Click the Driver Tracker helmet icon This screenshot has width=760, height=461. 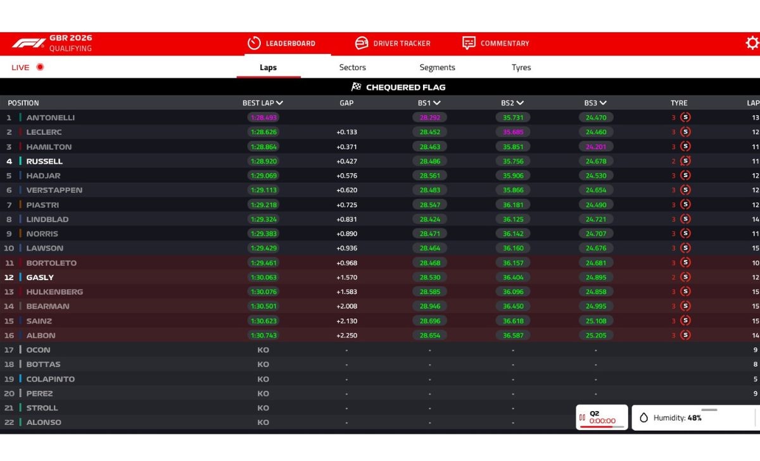[x=361, y=43]
